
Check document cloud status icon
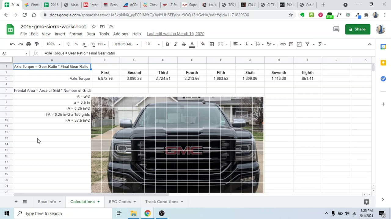[111, 26]
